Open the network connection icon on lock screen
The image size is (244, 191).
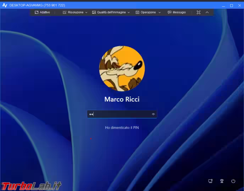click(210, 181)
